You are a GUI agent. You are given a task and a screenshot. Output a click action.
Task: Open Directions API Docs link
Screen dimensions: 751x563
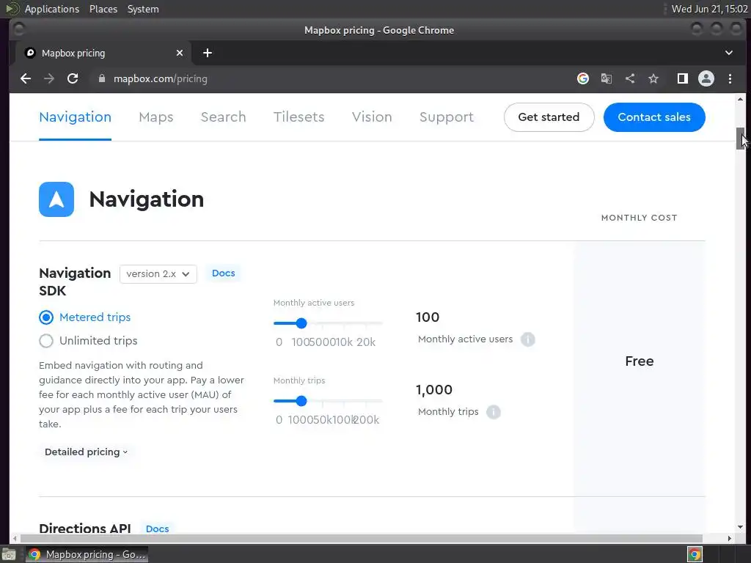click(x=157, y=529)
